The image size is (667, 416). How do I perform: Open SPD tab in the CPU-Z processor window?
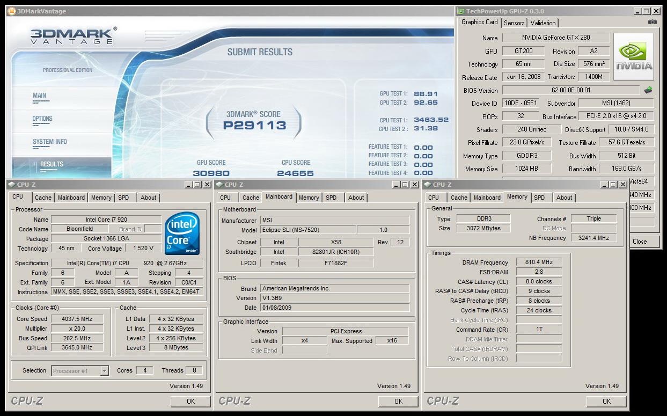click(x=123, y=198)
